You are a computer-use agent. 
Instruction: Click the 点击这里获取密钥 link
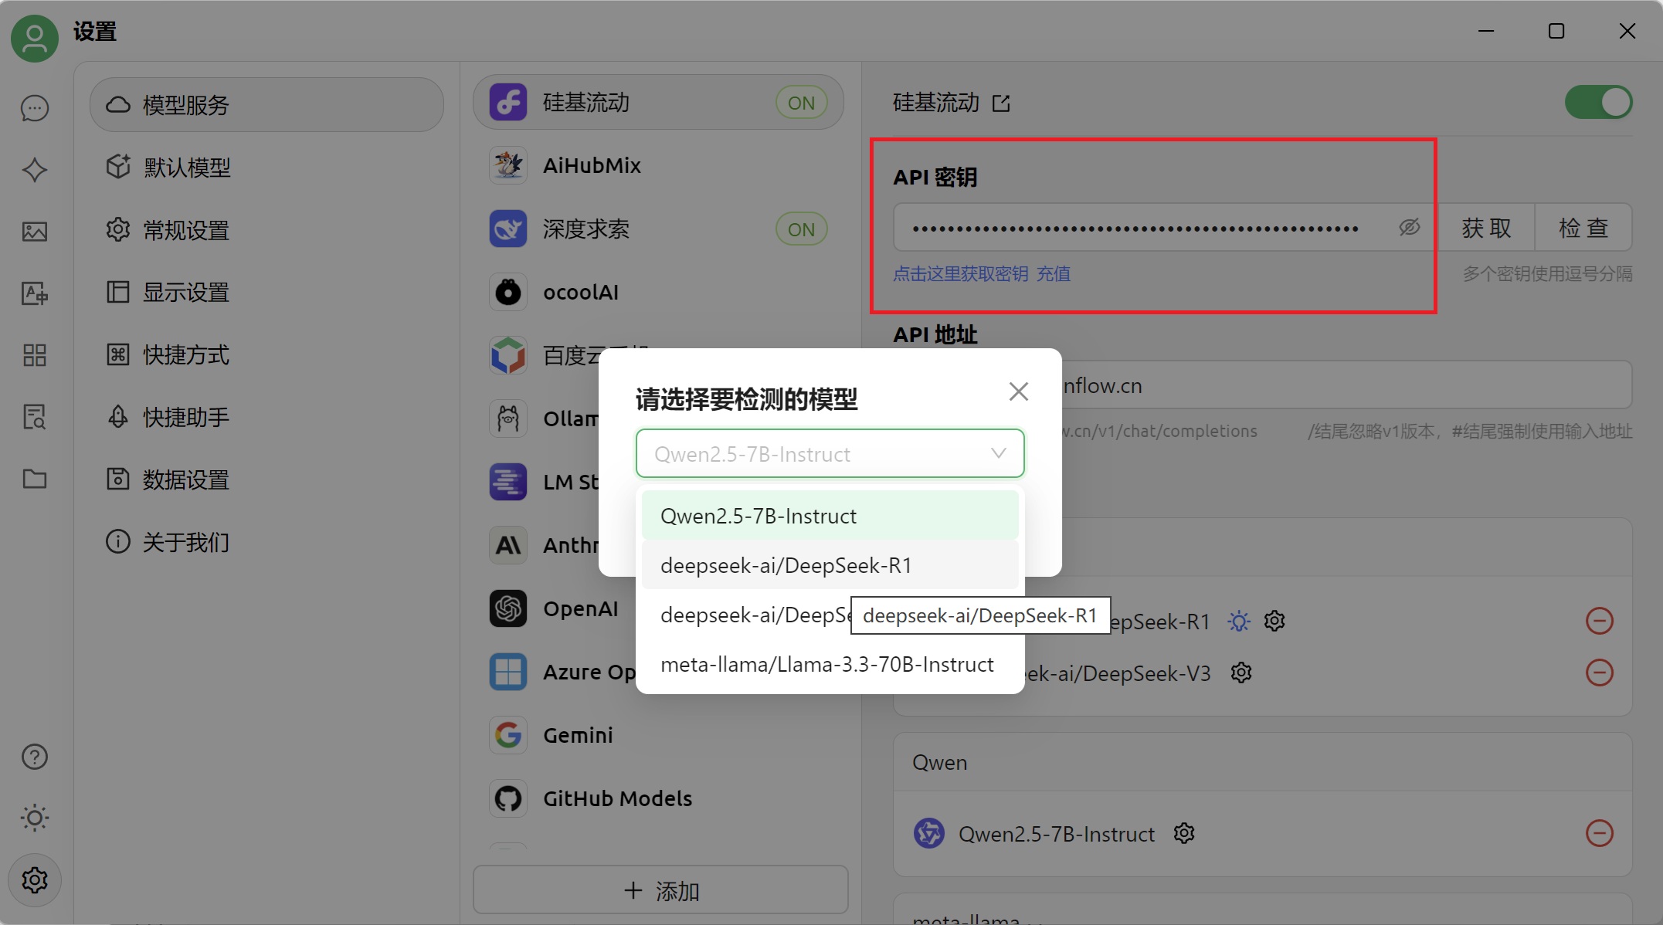tap(960, 274)
